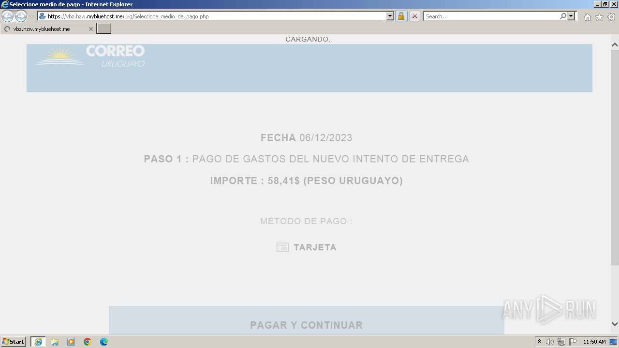Click the MÉTODO DE PAGO label
Screen dimensions: 619x348
click(x=307, y=221)
